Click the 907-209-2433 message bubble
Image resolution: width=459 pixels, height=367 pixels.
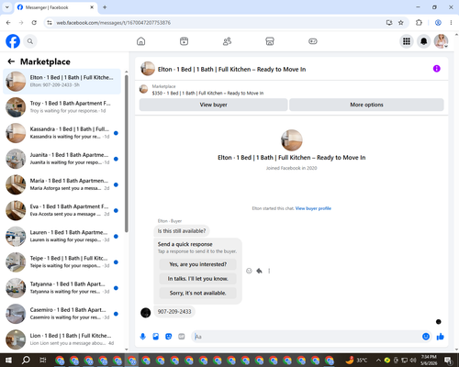tap(174, 312)
